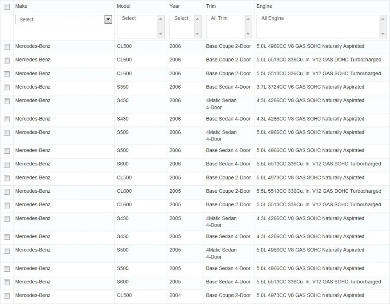The width and height of the screenshot is (390, 304).
Task: Click the Trim column header
Action: point(211,6)
